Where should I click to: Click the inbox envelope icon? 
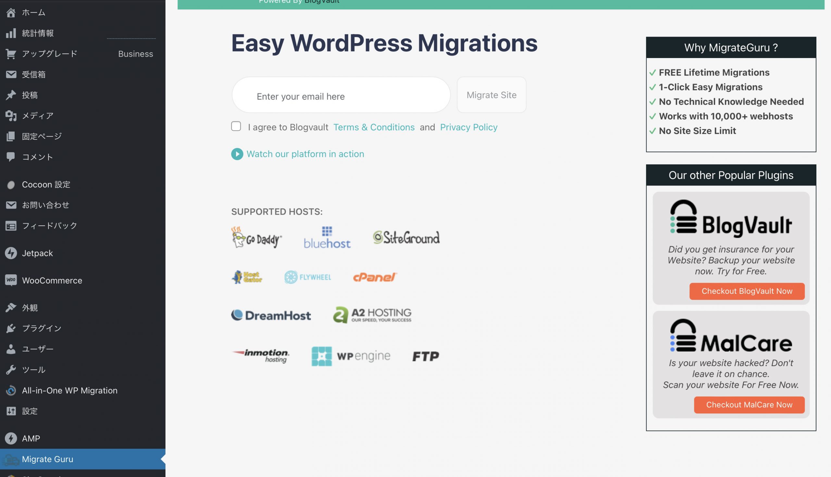(x=11, y=74)
